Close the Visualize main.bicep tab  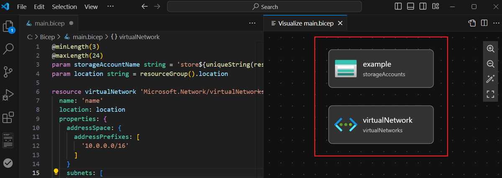pyautogui.click(x=340, y=23)
